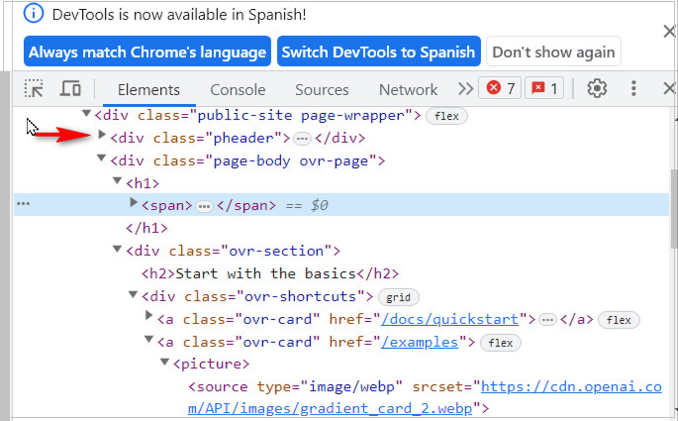Open DevTools settings gear
This screenshot has width=678, height=421.
pyautogui.click(x=596, y=88)
